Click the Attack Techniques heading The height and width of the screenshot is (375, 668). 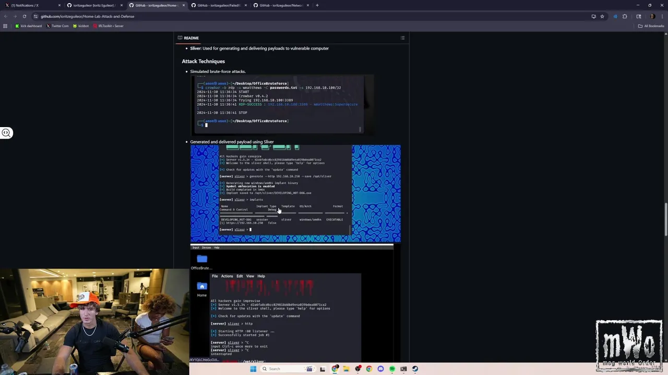pos(203,61)
